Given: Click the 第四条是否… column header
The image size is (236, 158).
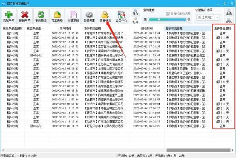Looking at the screenshot, I should click(36, 28).
